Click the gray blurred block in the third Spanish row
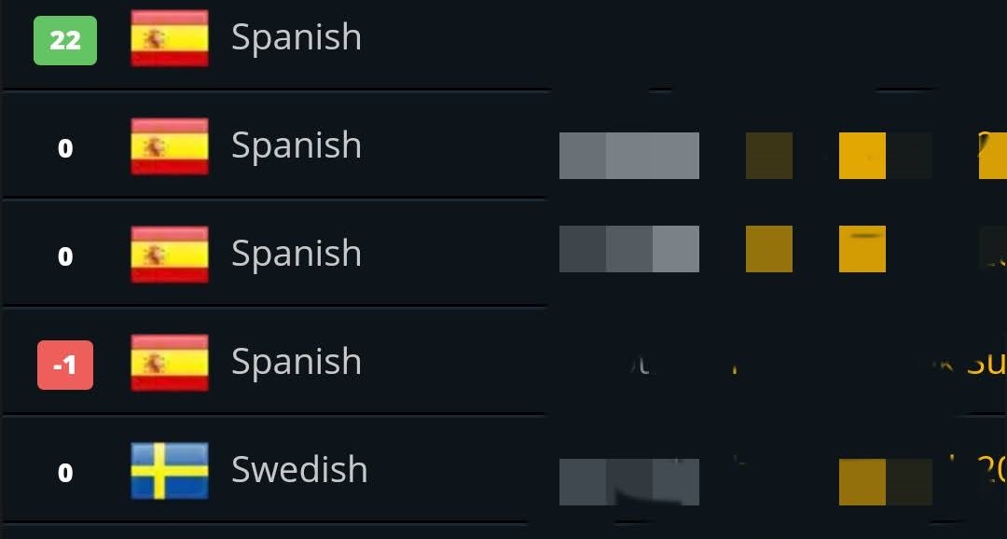 (628, 249)
